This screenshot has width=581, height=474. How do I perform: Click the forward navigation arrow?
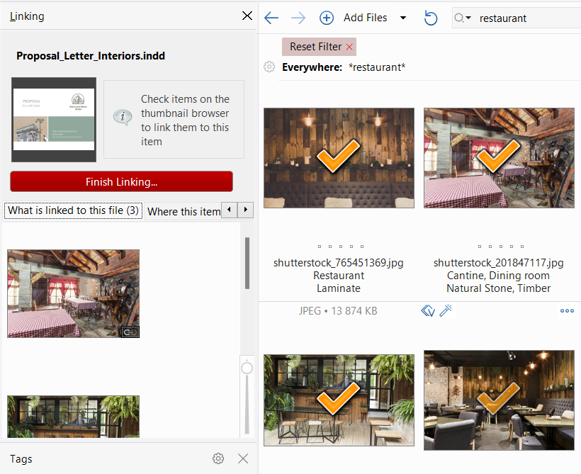click(298, 18)
